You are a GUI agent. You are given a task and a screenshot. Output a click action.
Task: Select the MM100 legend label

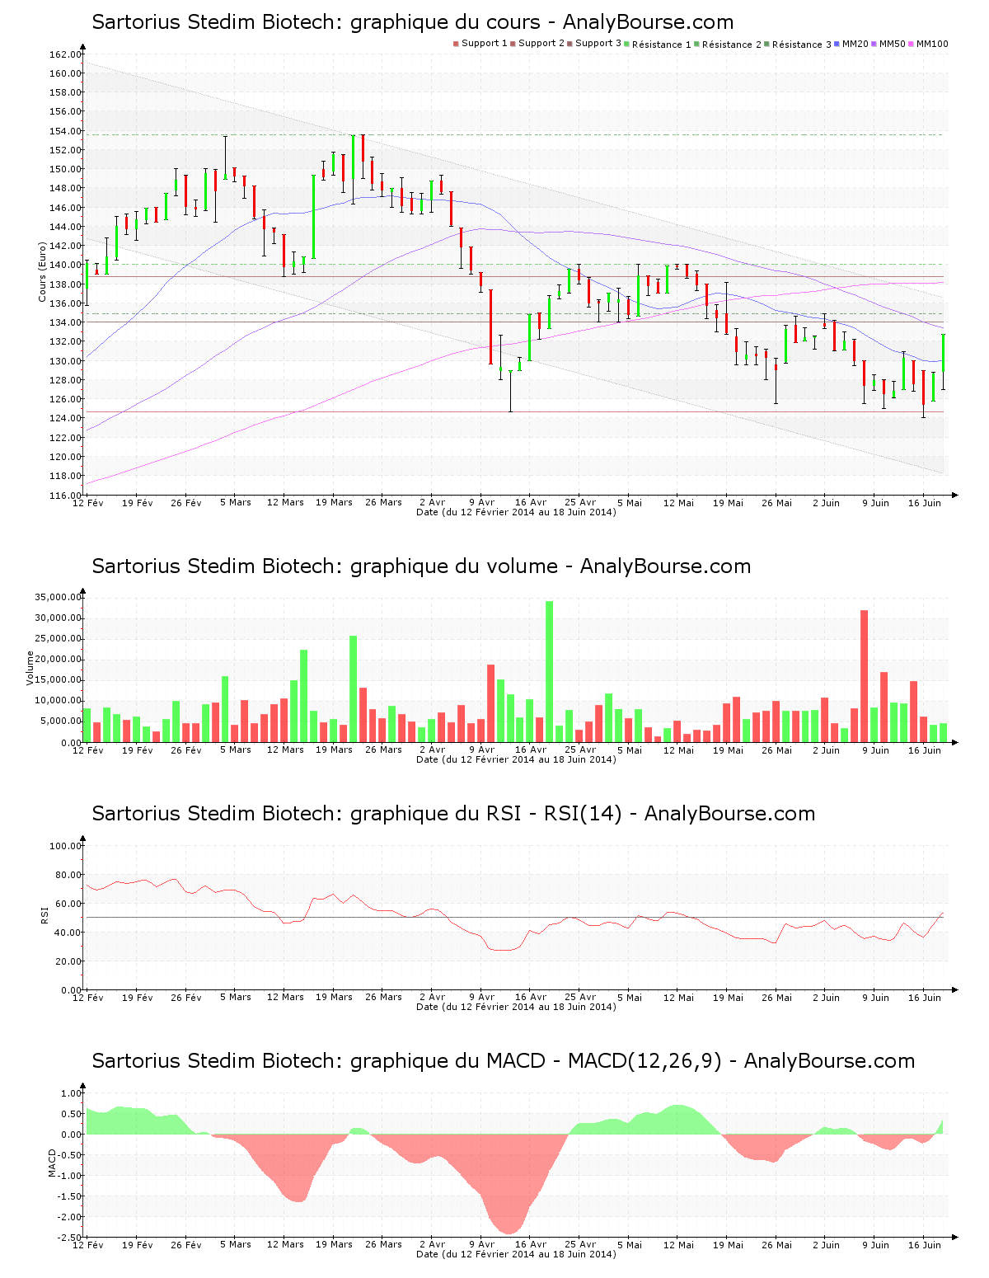(932, 44)
